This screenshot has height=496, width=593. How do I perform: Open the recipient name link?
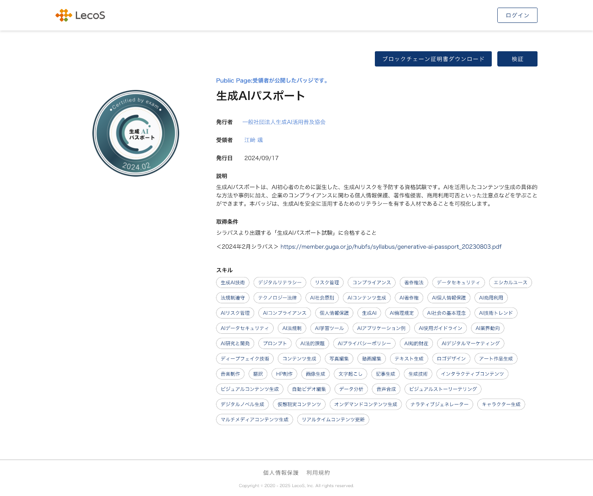click(x=253, y=140)
